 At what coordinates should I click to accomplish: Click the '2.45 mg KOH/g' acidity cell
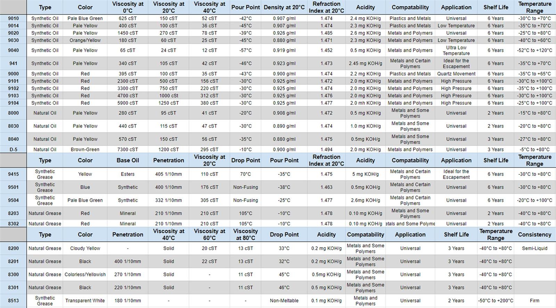(x=365, y=63)
